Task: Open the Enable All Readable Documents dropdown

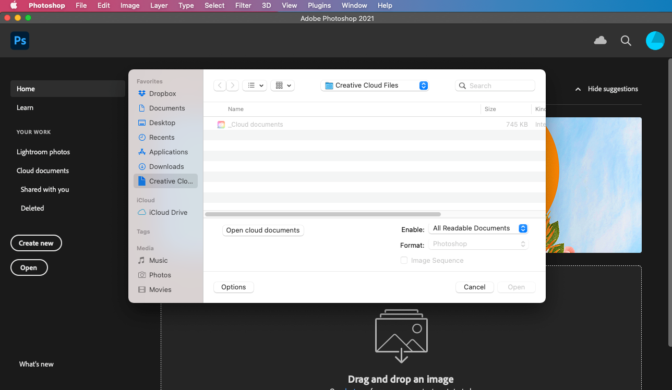Action: [478, 228]
